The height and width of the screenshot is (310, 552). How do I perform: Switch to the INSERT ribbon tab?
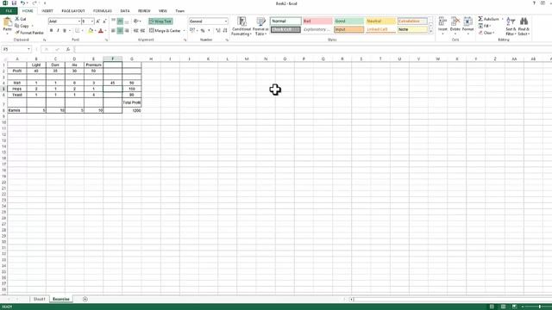point(47,11)
